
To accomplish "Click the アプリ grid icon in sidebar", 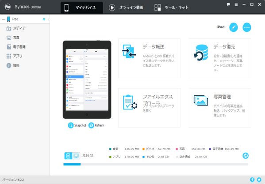I will tap(9, 56).
